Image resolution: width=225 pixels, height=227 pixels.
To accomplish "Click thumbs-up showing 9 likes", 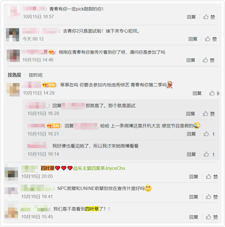I will (214, 93).
